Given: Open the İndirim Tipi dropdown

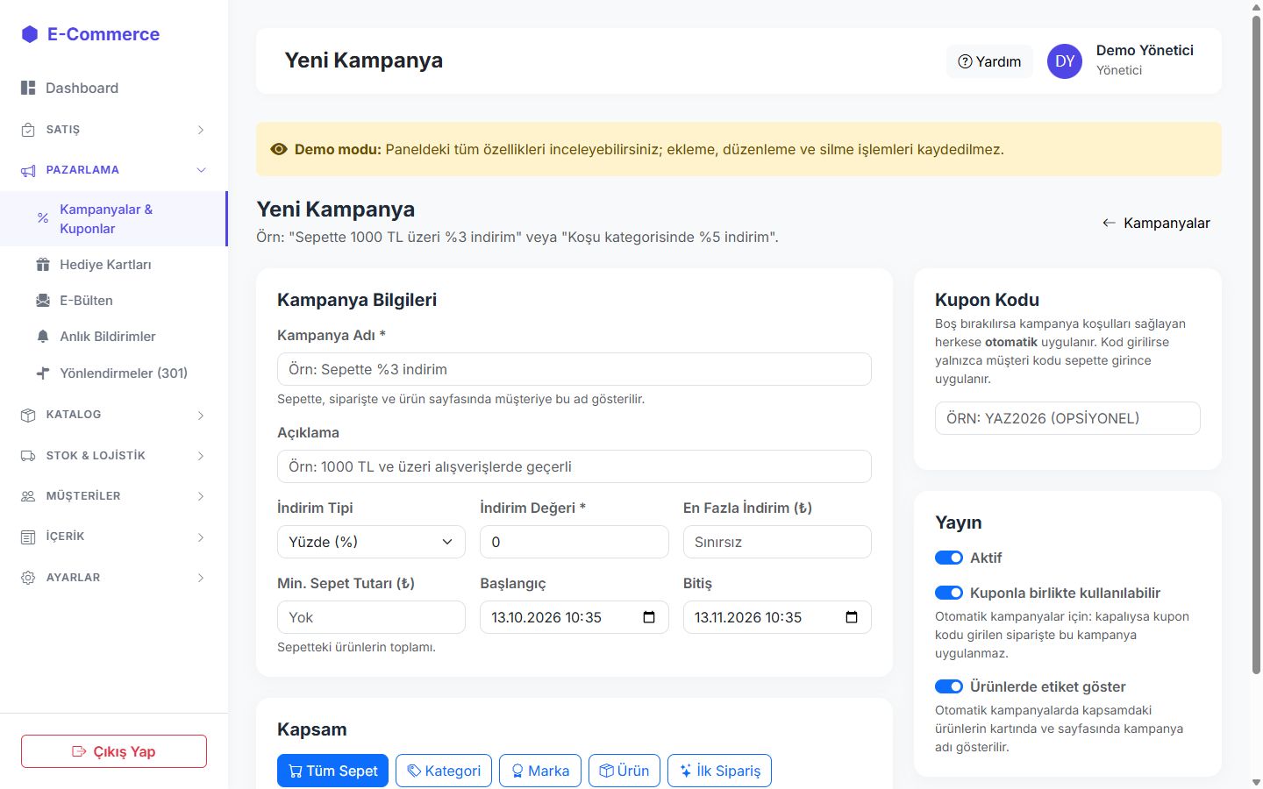Looking at the screenshot, I should pos(371,542).
